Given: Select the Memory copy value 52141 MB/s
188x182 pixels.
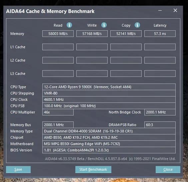Looking at the screenshot, I should click(126, 34).
